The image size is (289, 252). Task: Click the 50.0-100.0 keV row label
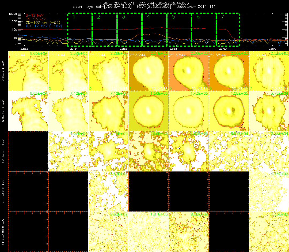coord(3,232)
